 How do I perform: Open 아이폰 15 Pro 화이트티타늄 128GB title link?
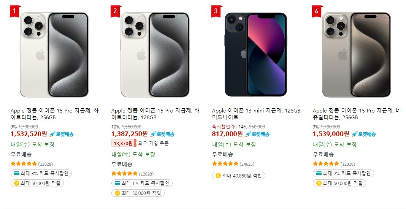155,114
